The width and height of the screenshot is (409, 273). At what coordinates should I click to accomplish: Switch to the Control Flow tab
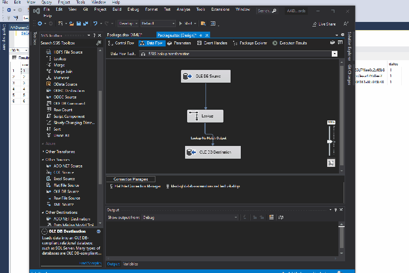(x=122, y=43)
